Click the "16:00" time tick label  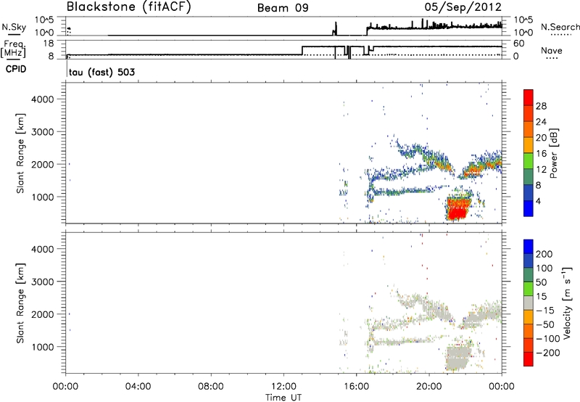click(356, 387)
